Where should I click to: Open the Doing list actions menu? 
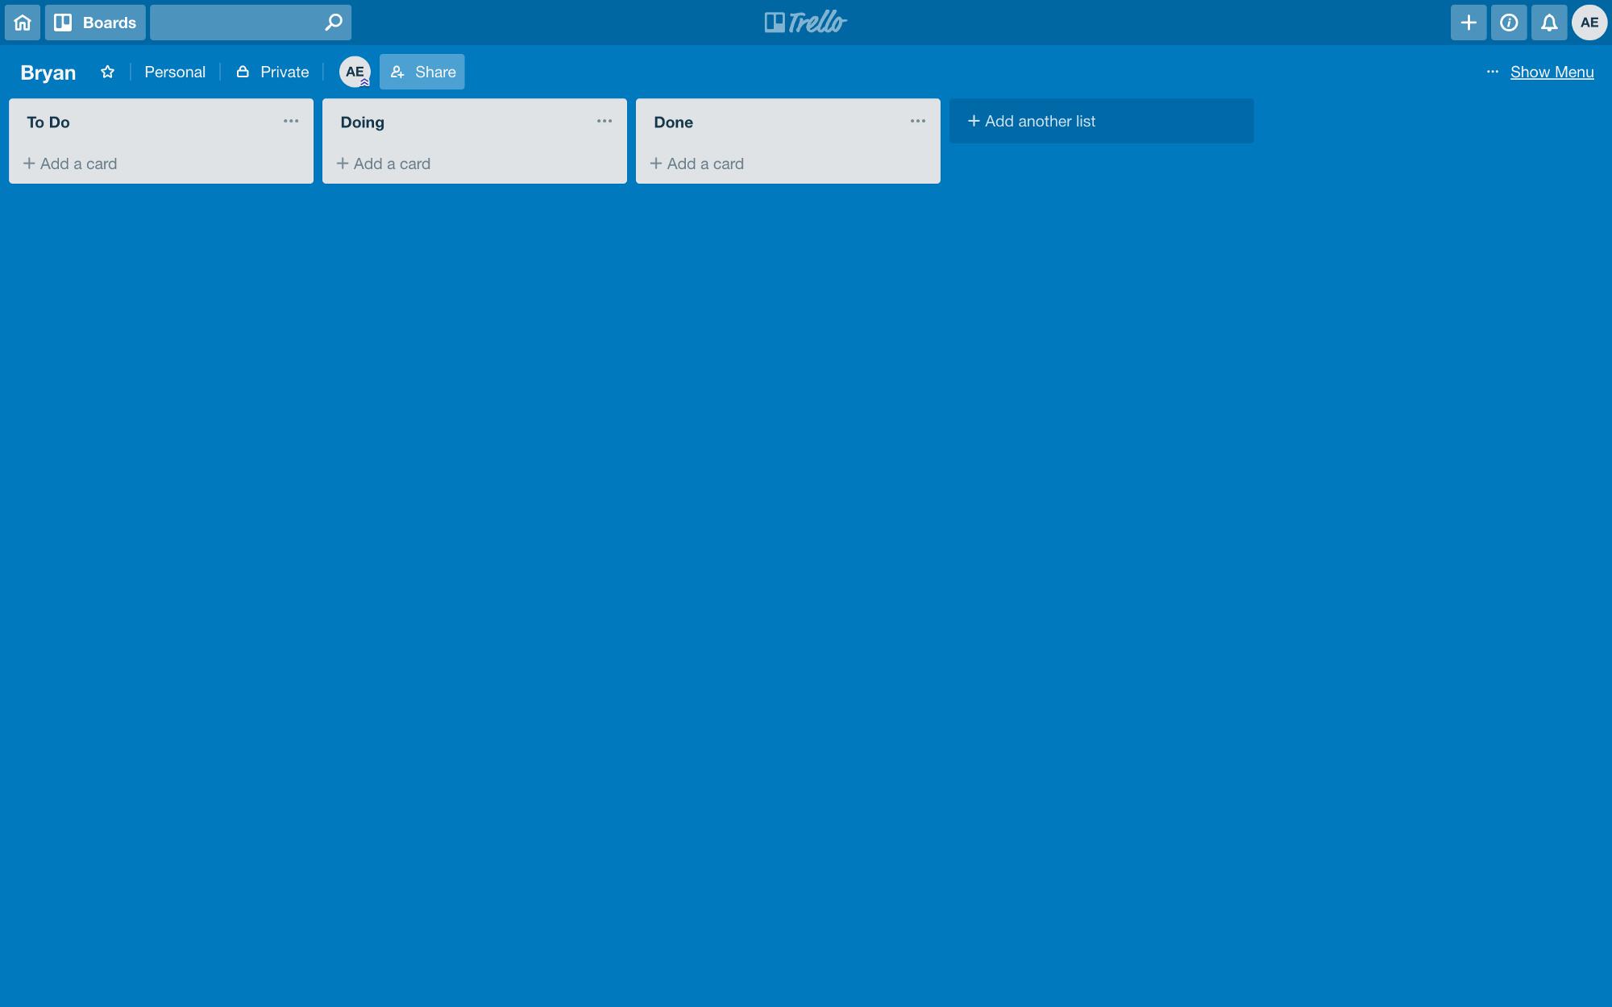point(604,122)
